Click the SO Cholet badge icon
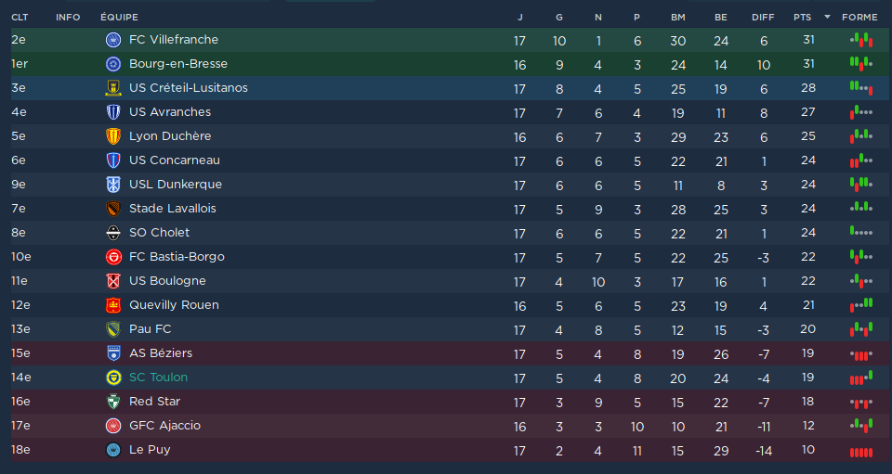The height and width of the screenshot is (474, 892). [113, 233]
